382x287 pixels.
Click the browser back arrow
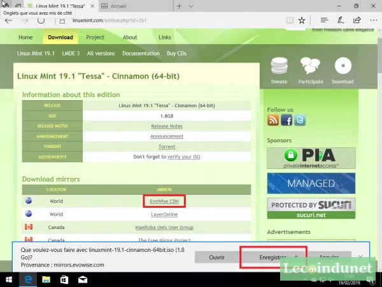[8, 21]
